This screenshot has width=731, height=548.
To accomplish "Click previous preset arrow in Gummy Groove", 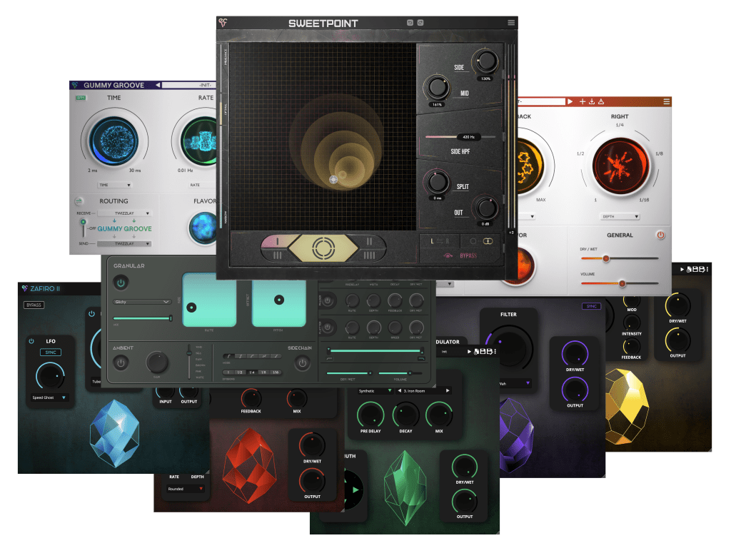I will click(x=158, y=85).
